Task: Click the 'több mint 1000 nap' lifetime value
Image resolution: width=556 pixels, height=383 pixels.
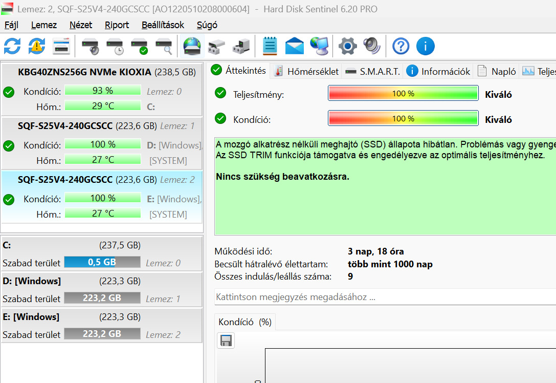Action: click(390, 264)
